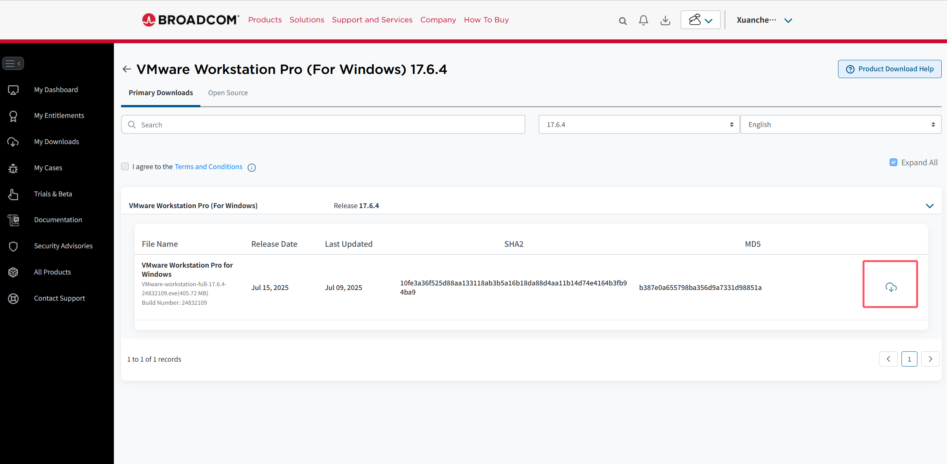View My Cases via the sidebar icon
Viewport: 947px width, 464px height.
click(48, 168)
